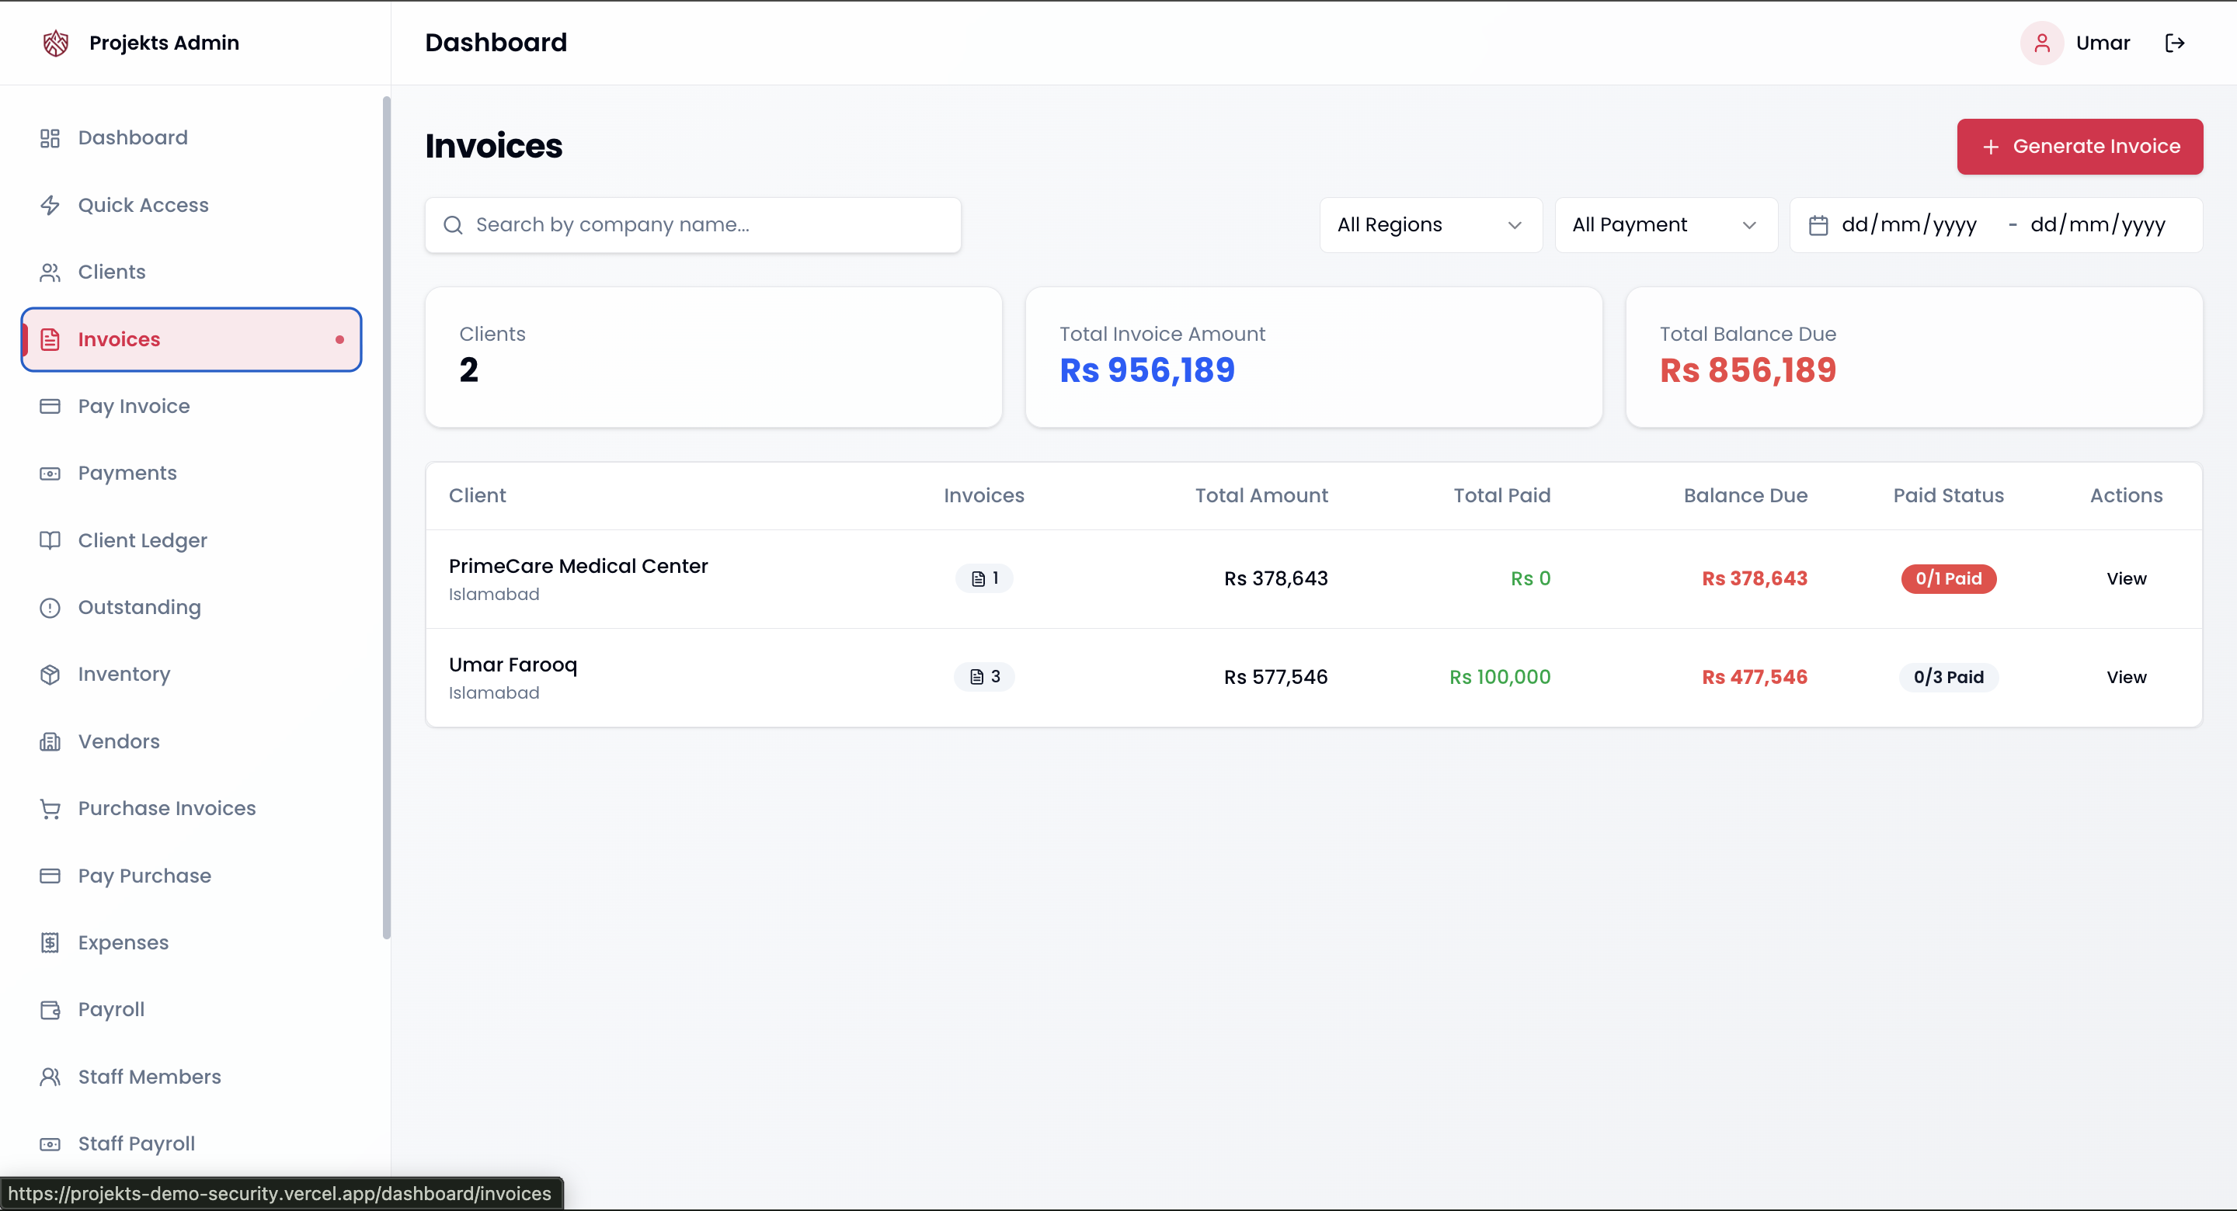
Task: Open the Pay Purchase menu item
Action: pyautogui.click(x=191, y=875)
